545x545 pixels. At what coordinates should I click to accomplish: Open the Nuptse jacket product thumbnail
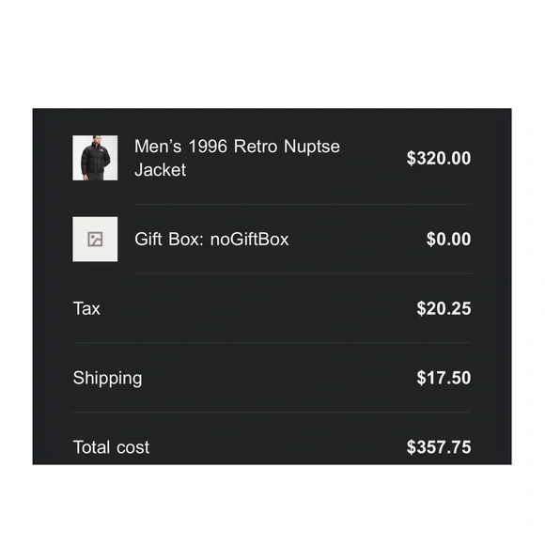[x=95, y=158]
